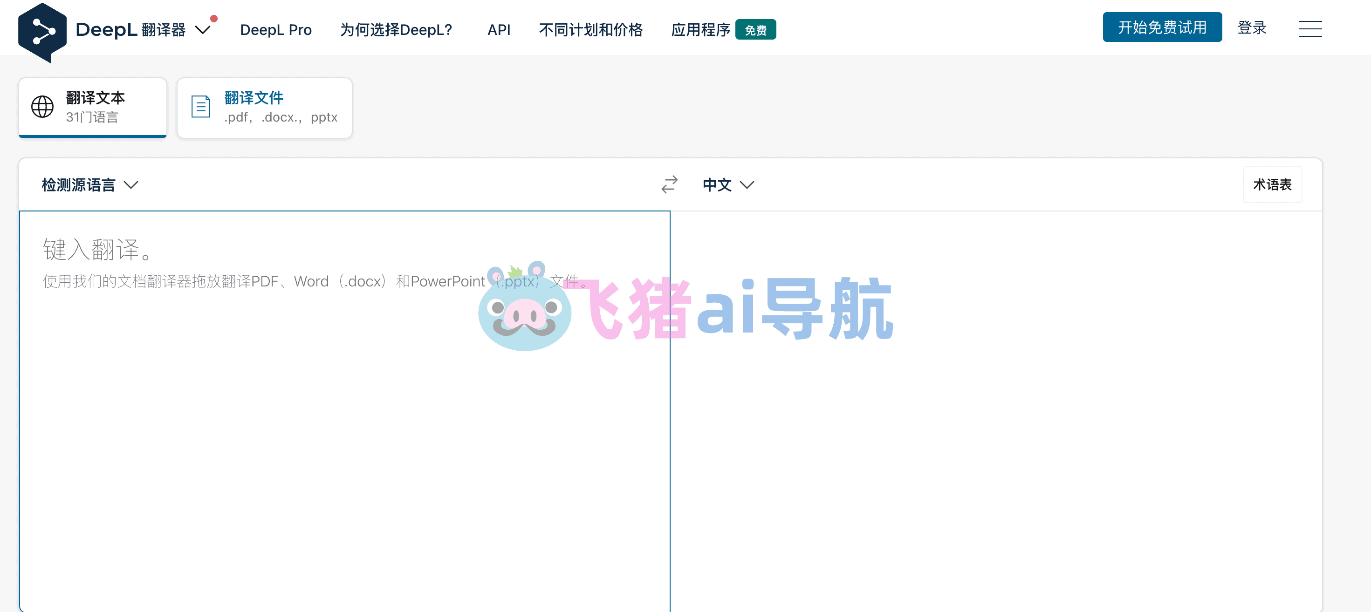Swap source and target languages arrows
This screenshot has height=612, width=1371.
669,184
